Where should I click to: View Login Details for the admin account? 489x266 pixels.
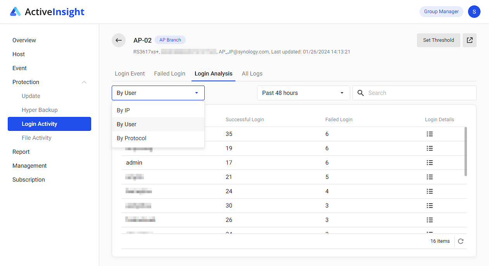click(430, 163)
